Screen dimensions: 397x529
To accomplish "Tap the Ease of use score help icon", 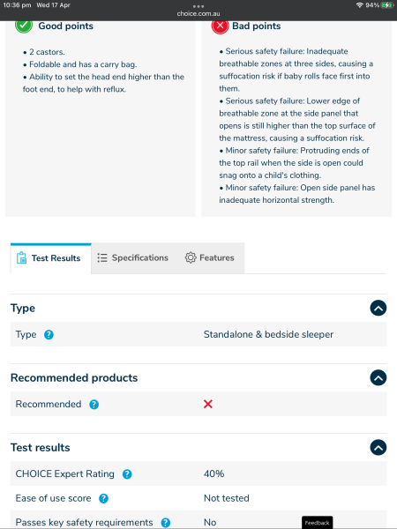I will click(103, 498).
